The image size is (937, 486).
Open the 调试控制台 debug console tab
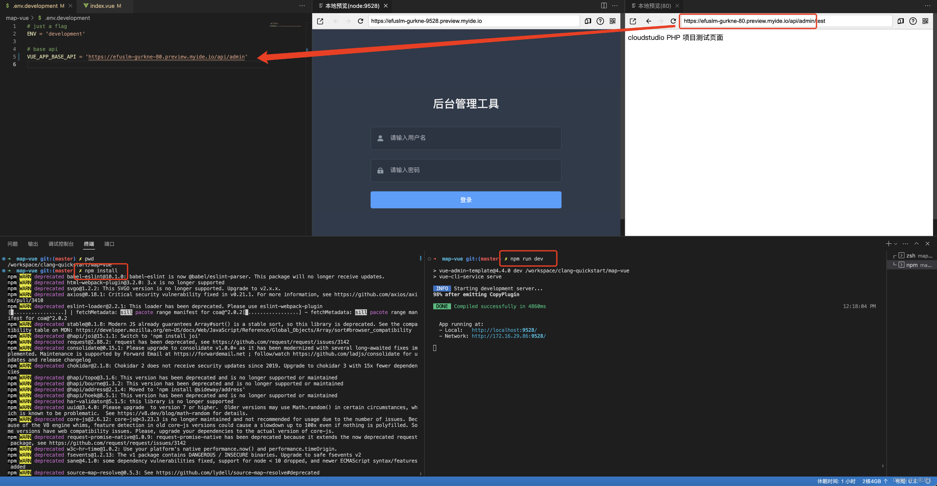61,244
